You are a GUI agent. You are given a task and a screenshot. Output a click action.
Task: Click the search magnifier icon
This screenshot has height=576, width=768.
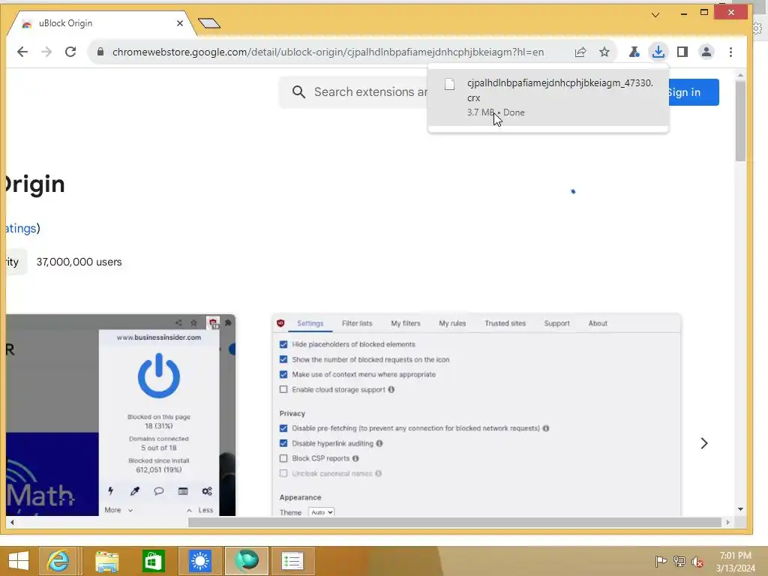(x=298, y=92)
